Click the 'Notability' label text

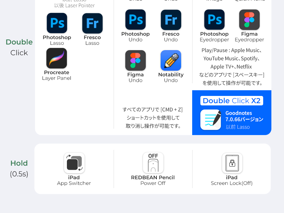(x=171, y=74)
